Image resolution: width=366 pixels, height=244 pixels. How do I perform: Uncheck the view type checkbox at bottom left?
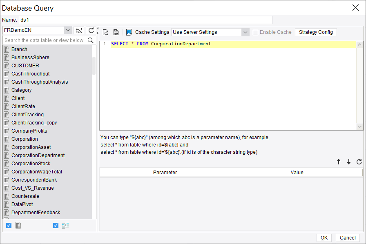pyautogui.click(x=56, y=225)
